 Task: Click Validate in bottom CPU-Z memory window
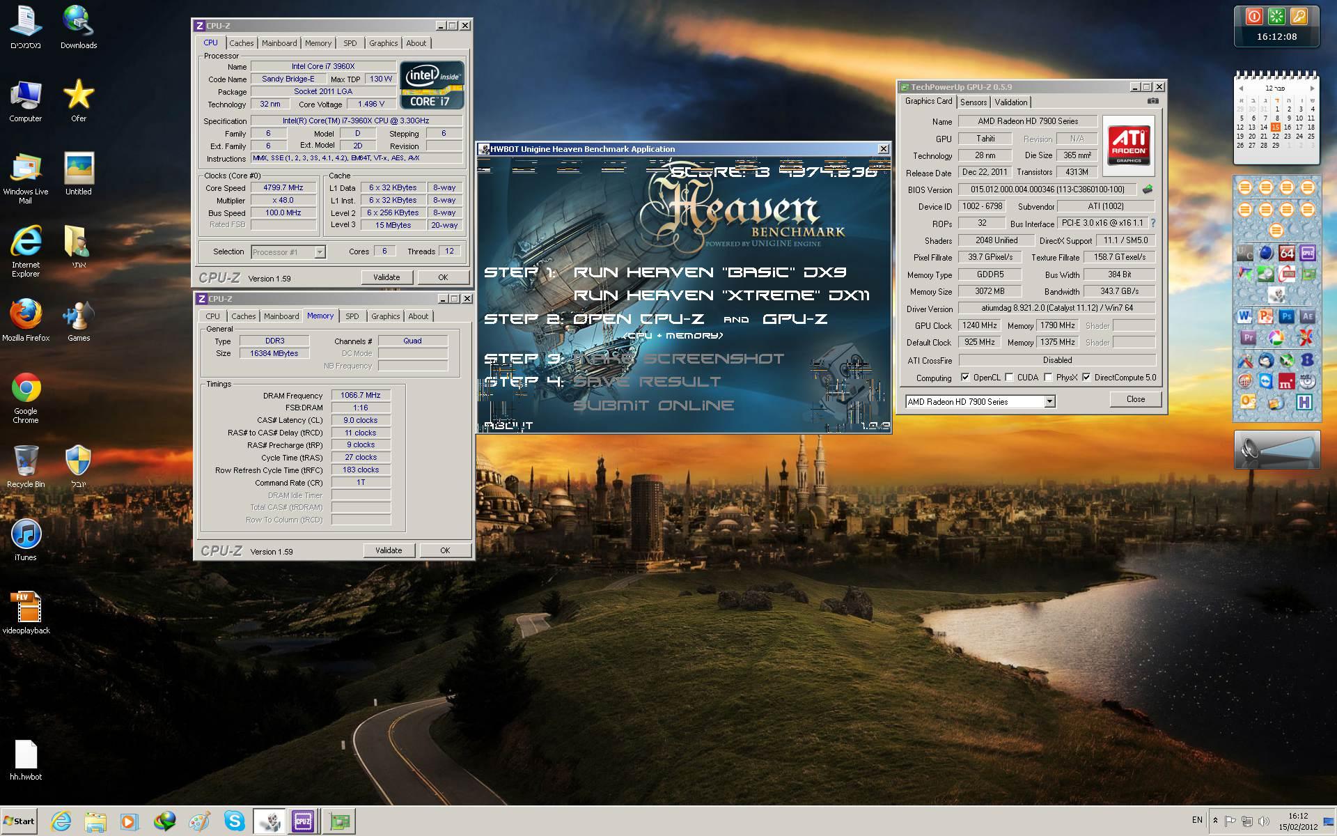(389, 550)
